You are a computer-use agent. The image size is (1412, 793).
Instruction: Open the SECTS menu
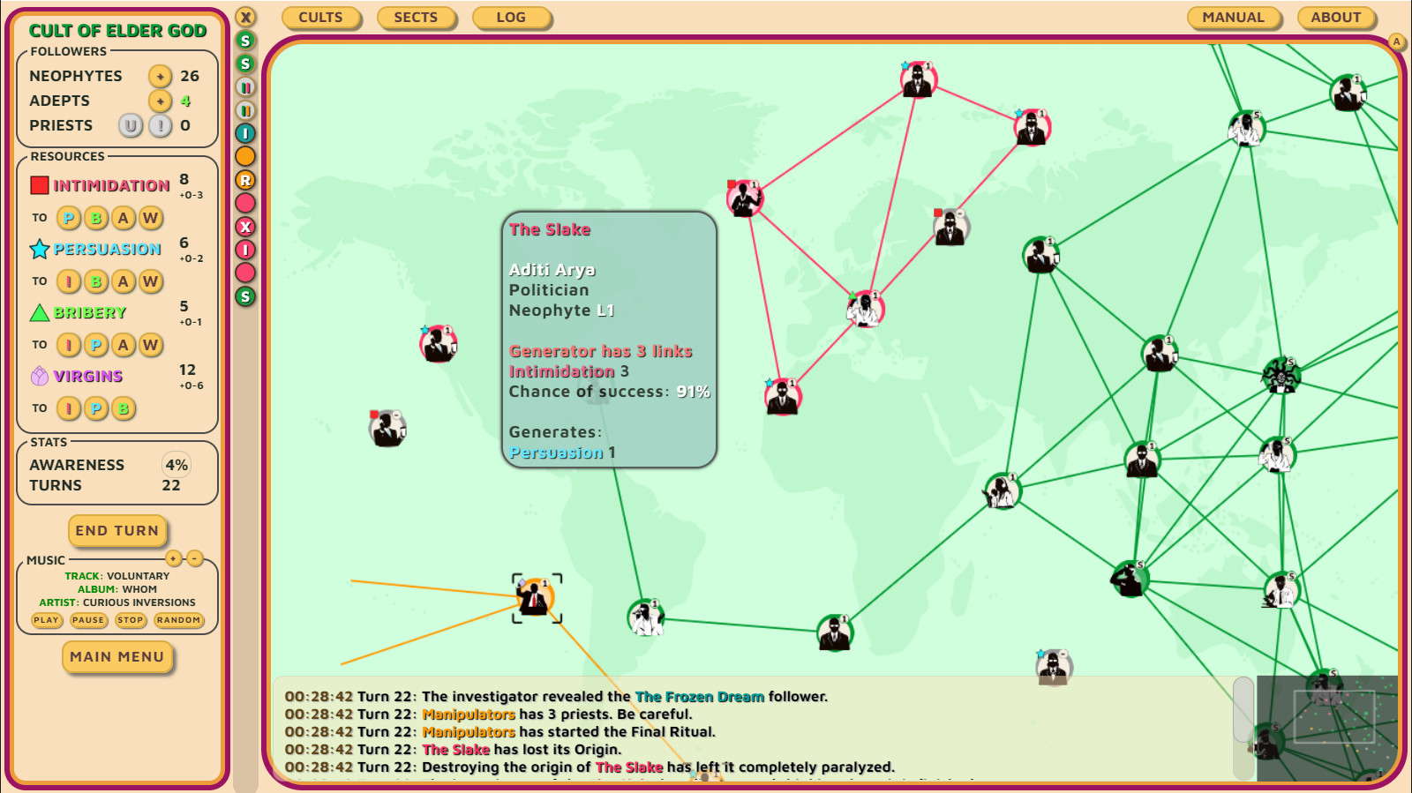(x=416, y=18)
